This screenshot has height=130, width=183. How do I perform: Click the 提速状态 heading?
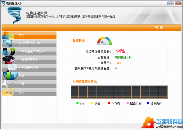(79, 41)
